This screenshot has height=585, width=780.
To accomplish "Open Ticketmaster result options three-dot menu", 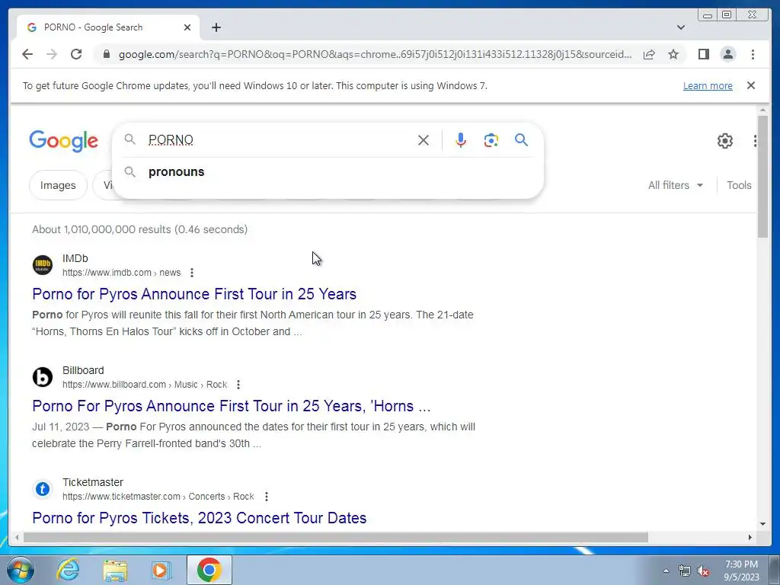I will pyautogui.click(x=266, y=497).
